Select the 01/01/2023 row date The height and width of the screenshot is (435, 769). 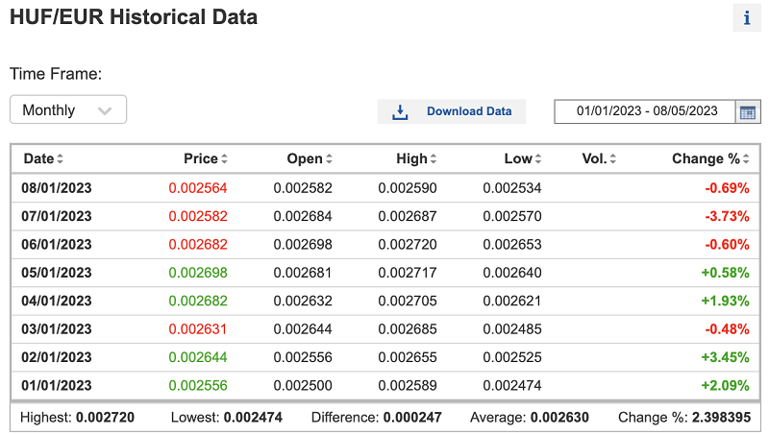[57, 385]
